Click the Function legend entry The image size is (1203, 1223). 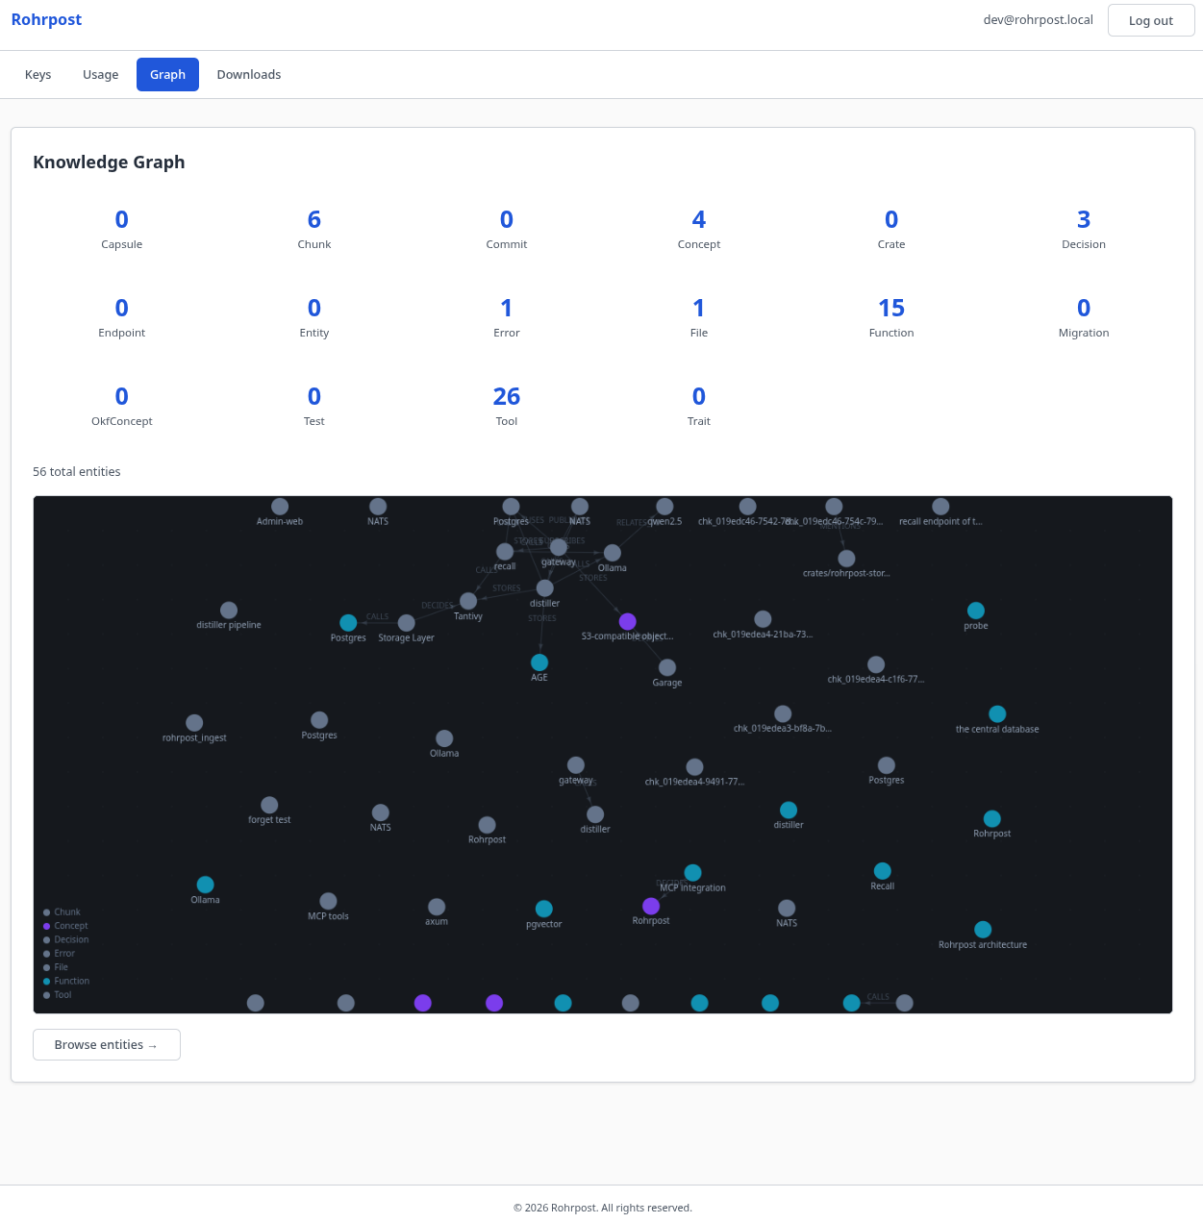(x=66, y=981)
